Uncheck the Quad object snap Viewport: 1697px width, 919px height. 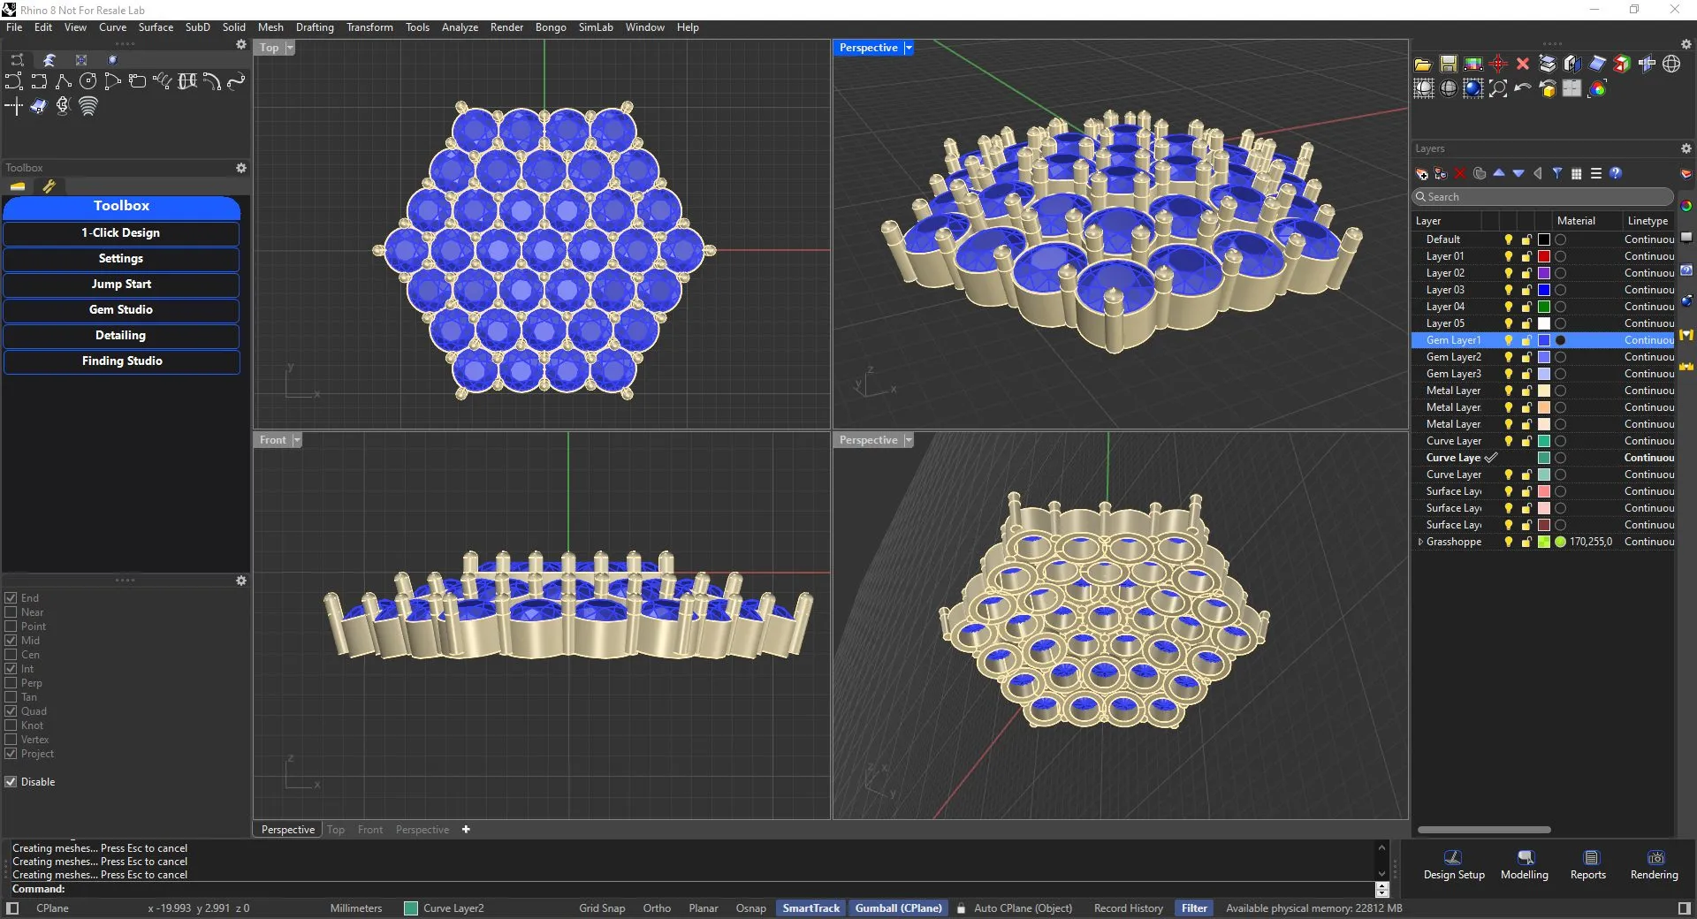[x=11, y=711]
